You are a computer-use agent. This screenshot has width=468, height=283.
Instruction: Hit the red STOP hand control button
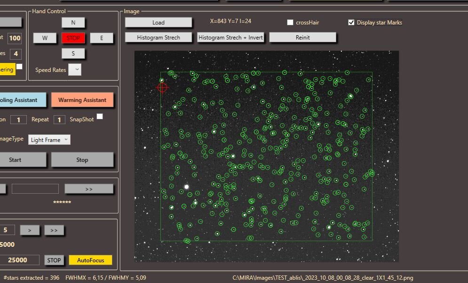[73, 38]
